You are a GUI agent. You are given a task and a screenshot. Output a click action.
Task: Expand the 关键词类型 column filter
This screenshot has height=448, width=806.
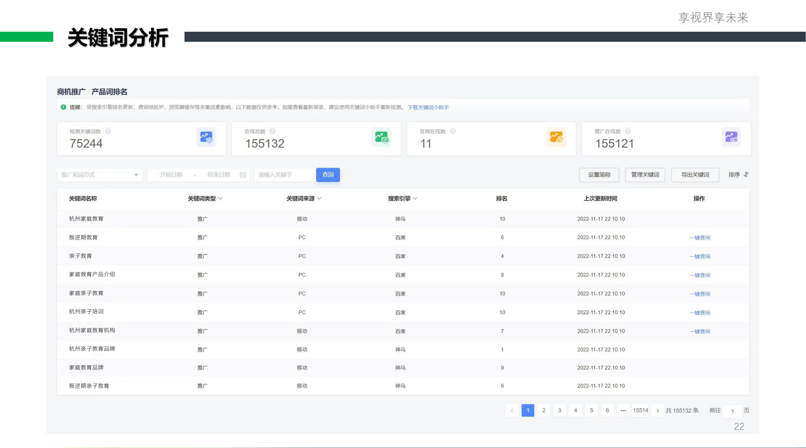221,199
